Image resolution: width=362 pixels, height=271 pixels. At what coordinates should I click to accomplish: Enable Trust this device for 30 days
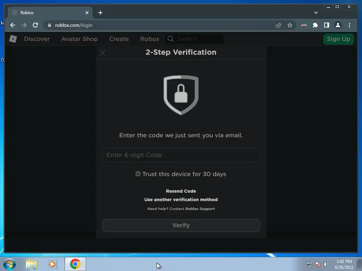pyautogui.click(x=138, y=174)
